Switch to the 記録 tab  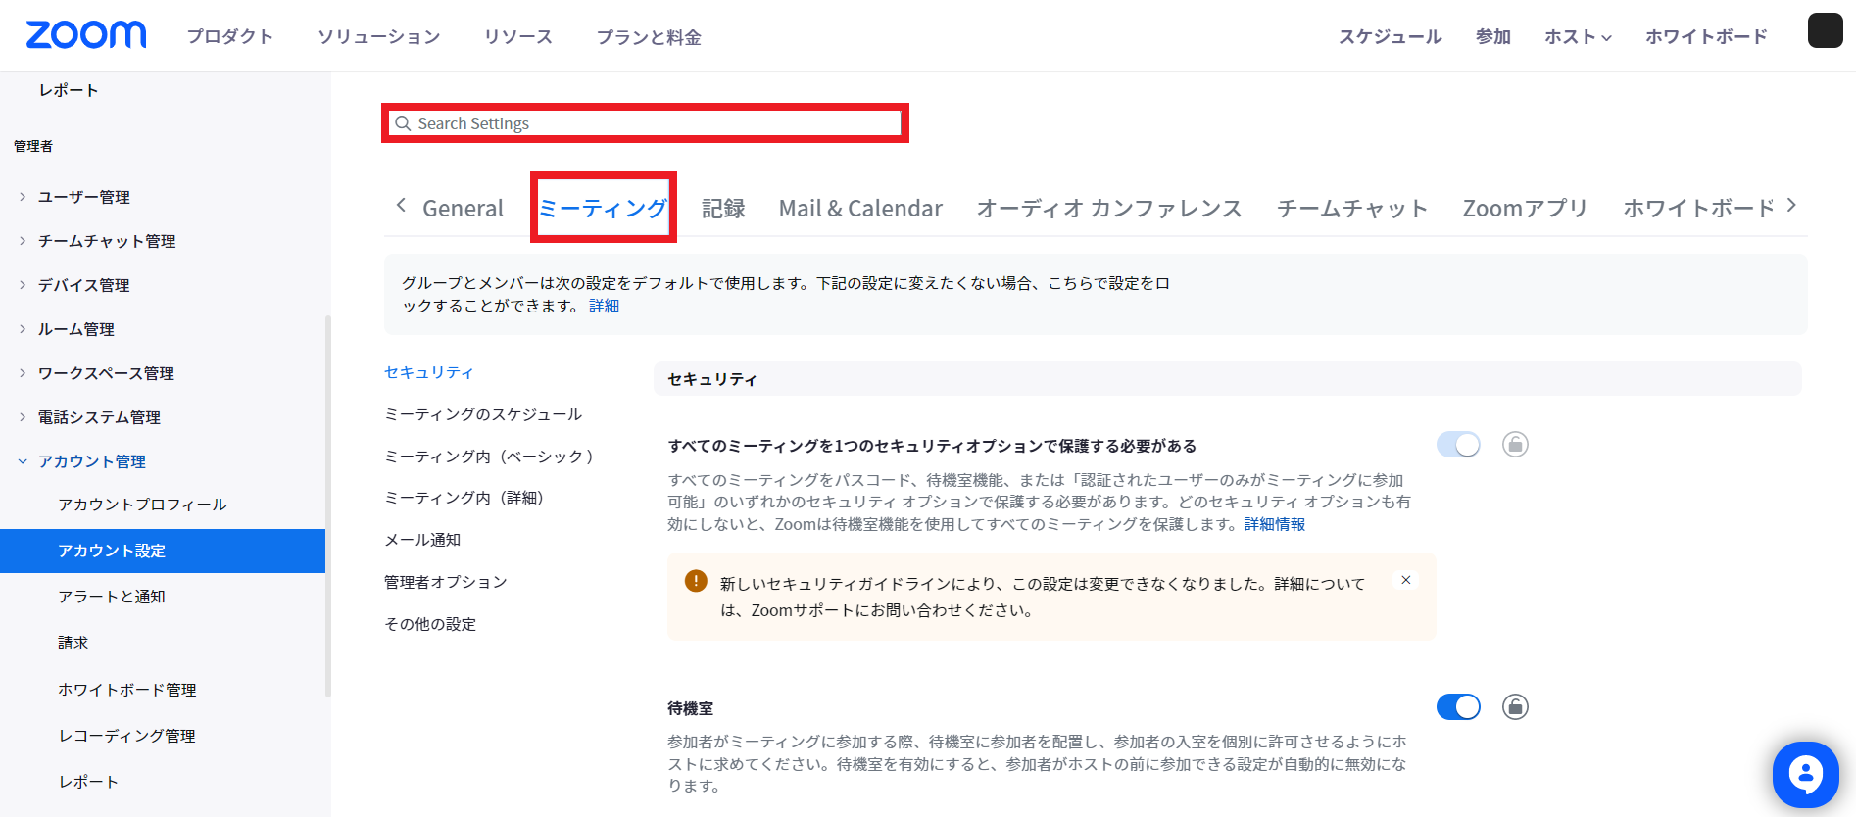(723, 209)
